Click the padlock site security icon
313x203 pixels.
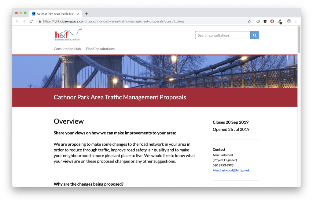tap(40, 21)
